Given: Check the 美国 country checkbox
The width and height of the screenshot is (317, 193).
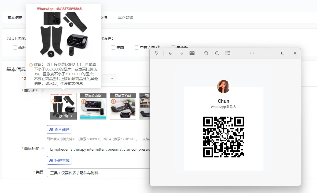Looking at the screenshot, I should click(x=113, y=47).
